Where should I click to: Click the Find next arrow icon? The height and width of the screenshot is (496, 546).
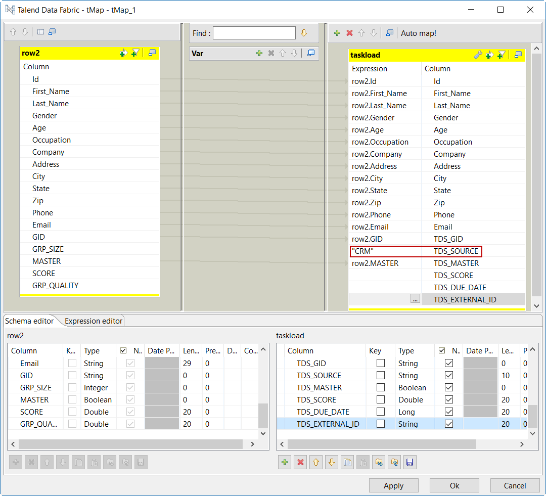pyautogui.click(x=304, y=33)
